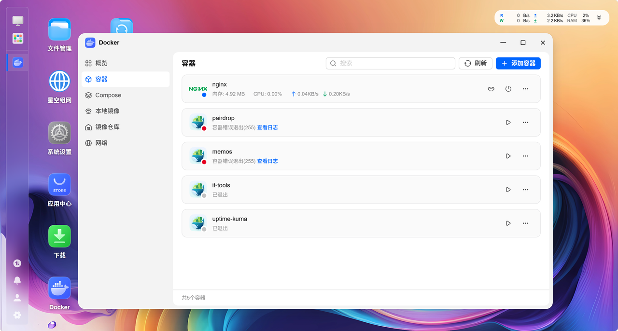Start the uptime-kuma container

(508, 223)
